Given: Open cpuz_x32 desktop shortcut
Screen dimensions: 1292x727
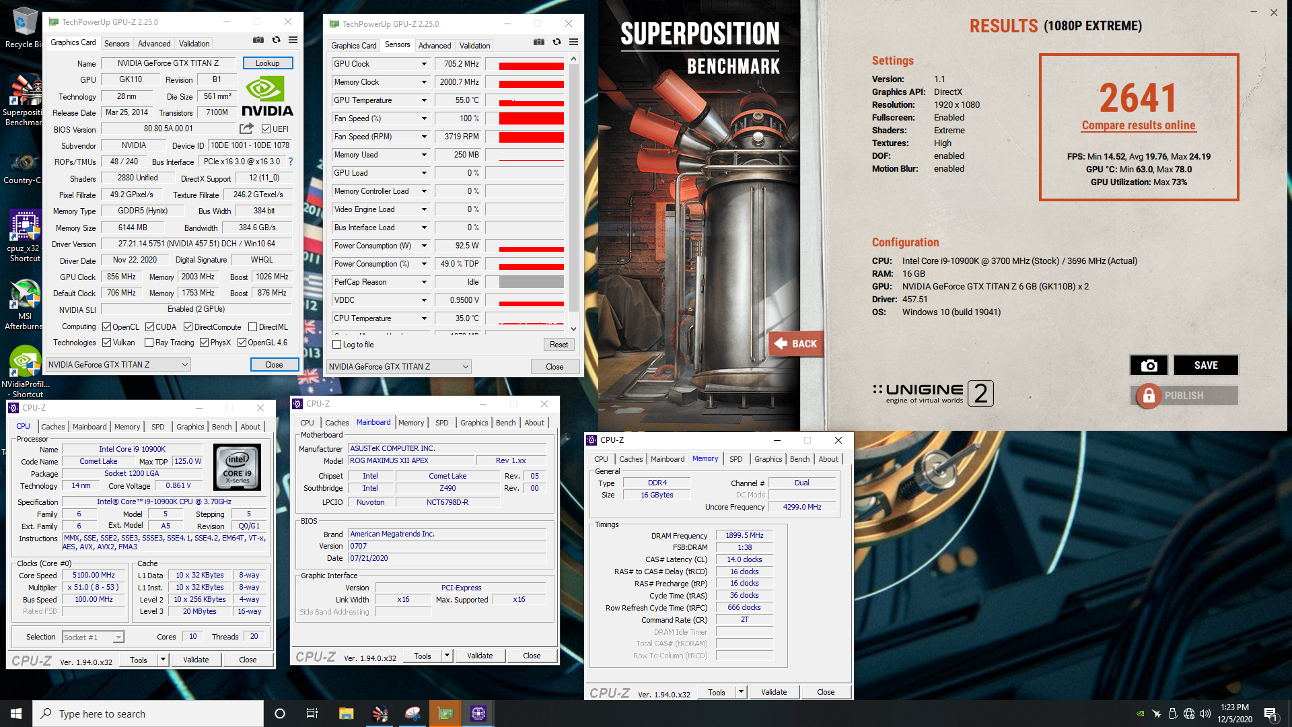Looking at the screenshot, I should (x=25, y=236).
